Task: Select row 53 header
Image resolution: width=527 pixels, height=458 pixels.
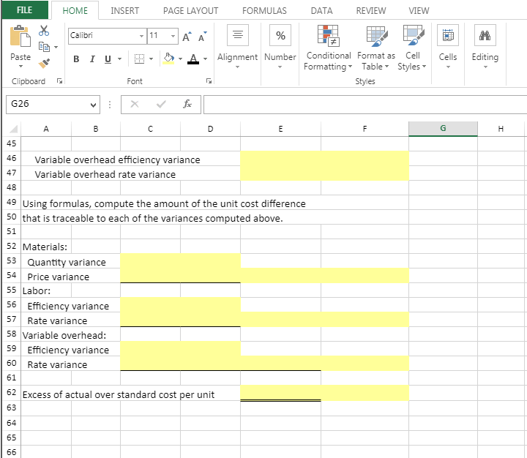Action: 12,260
